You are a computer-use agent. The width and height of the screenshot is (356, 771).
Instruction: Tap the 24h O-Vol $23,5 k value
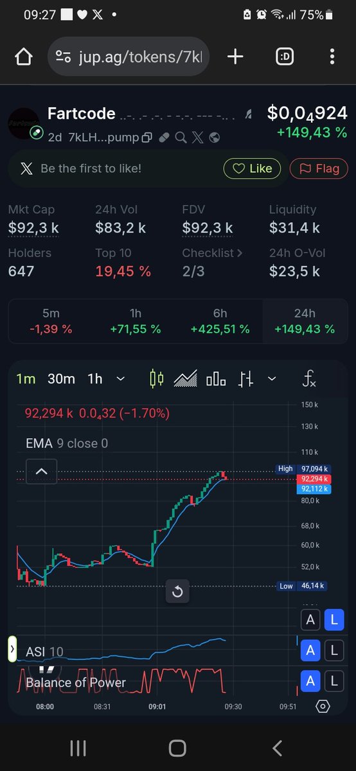(294, 271)
